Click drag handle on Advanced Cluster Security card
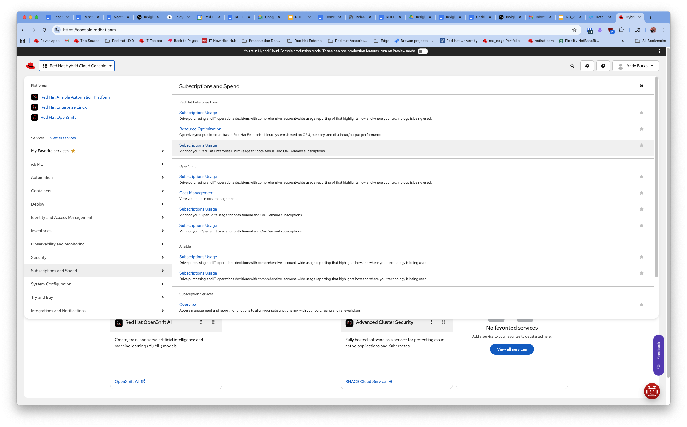This screenshot has height=427, width=687. [x=444, y=322]
